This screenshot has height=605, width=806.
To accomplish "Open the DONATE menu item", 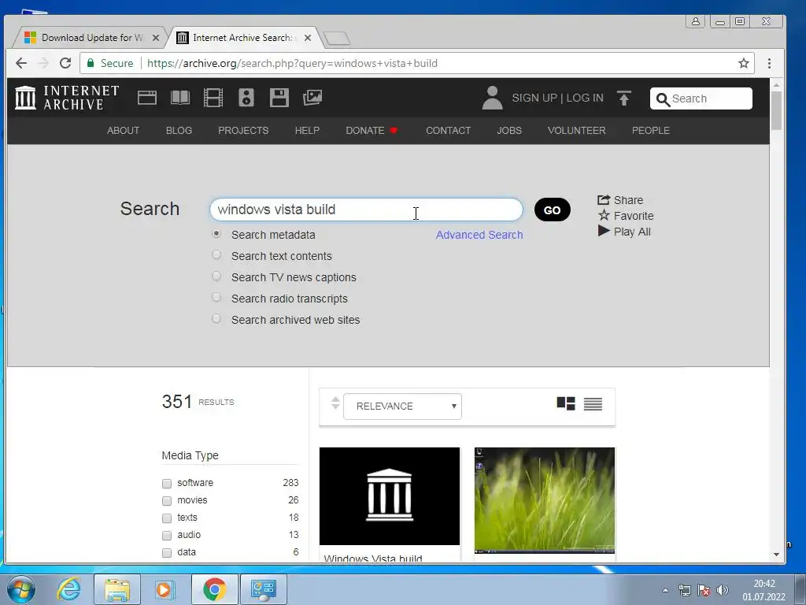I will pos(372,131).
